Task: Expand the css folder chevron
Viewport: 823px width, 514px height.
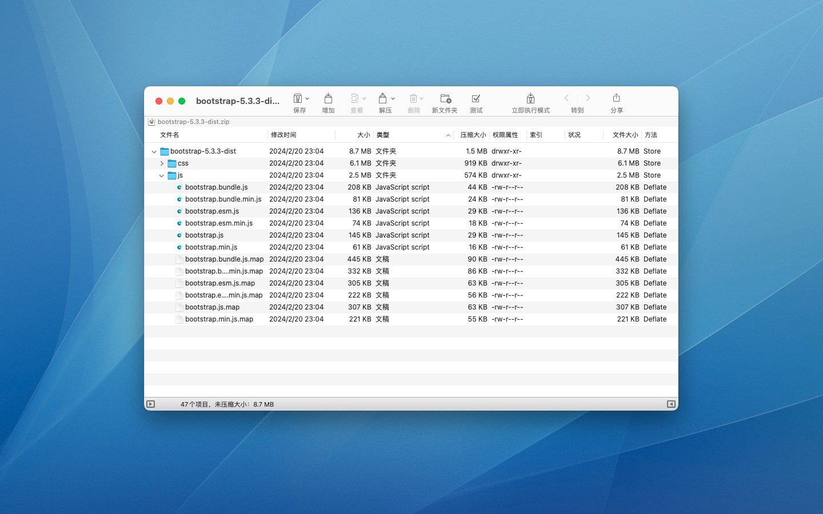Action: 162,163
